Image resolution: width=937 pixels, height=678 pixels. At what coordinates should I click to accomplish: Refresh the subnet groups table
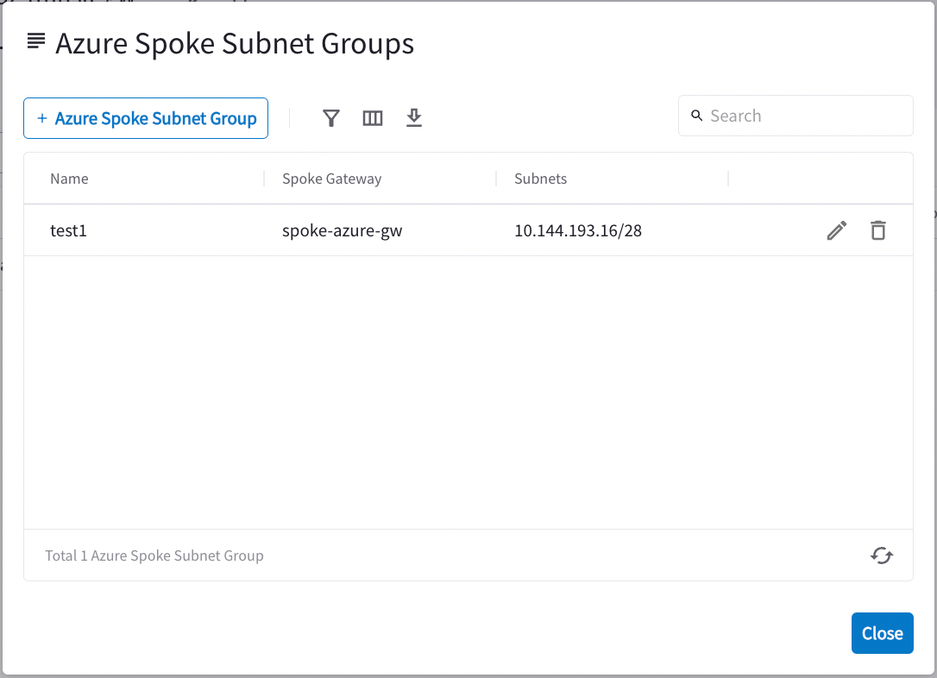tap(881, 556)
